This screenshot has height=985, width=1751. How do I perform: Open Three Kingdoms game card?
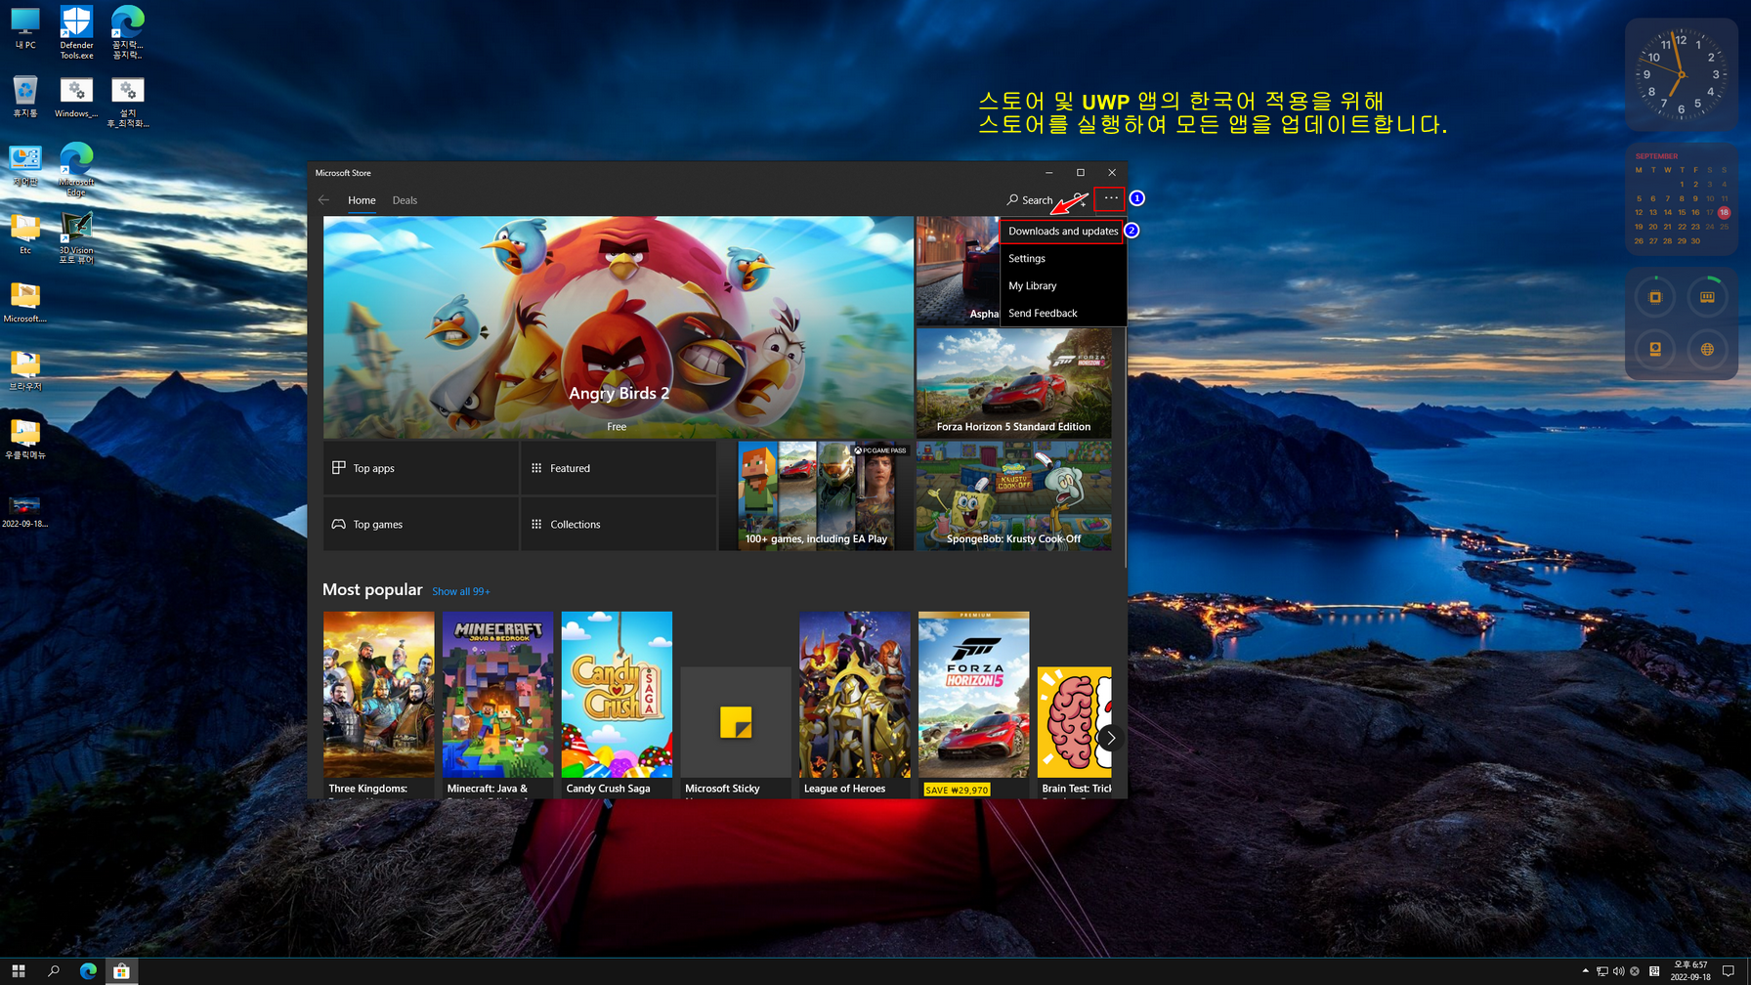pyautogui.click(x=378, y=705)
